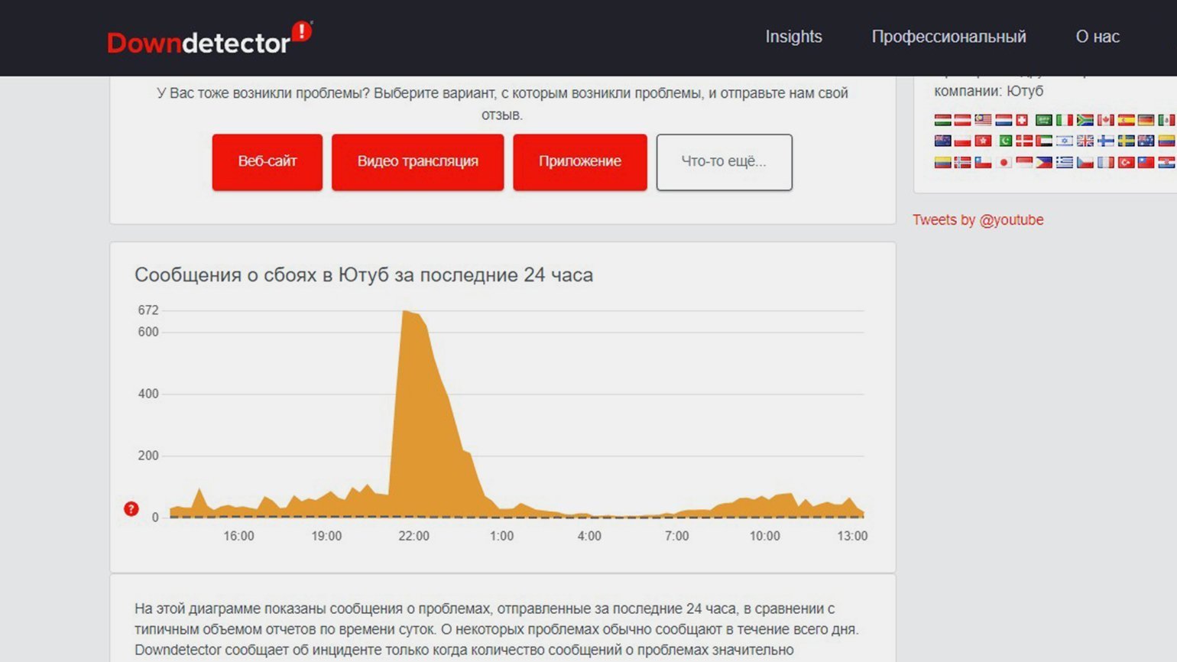Choose the Hong Kong flag
Screen dimensions: 1177x662
(x=983, y=141)
